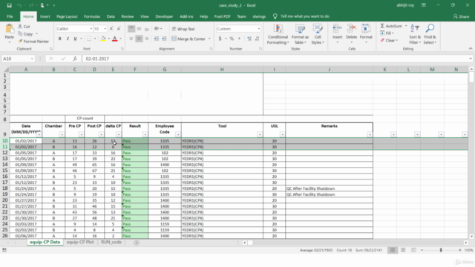Screen dimensions: 475x267
Task: Toggle Wrap Text
Action: tap(183, 29)
